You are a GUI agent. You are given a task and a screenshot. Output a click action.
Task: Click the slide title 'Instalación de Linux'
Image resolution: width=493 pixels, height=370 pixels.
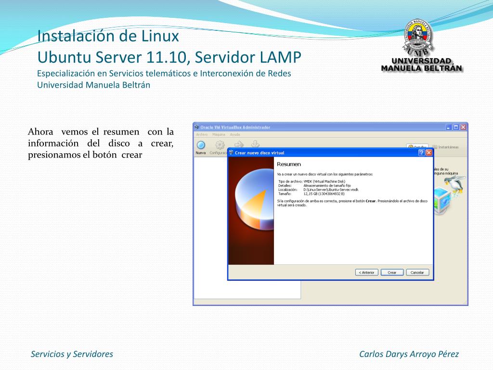(x=108, y=36)
